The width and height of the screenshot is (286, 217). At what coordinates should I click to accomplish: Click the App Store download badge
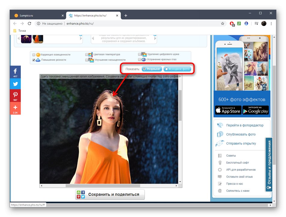[228, 110]
